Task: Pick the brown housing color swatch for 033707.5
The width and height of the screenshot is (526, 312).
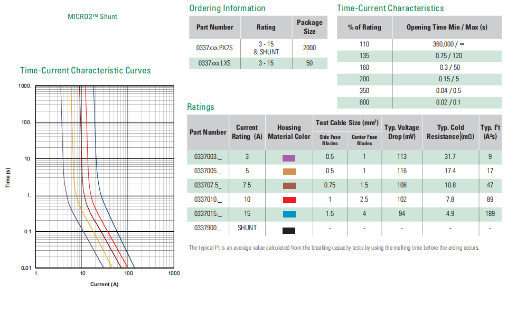Action: [289, 185]
